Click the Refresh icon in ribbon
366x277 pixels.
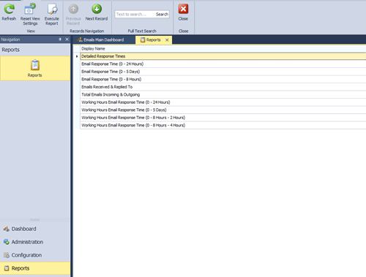[x=10, y=9]
